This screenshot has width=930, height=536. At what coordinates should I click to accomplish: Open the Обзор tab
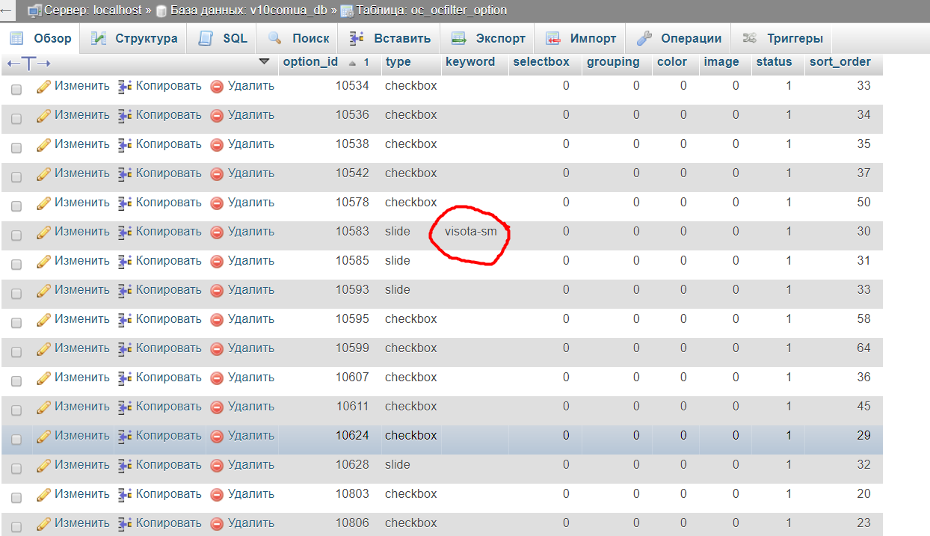click(x=41, y=38)
